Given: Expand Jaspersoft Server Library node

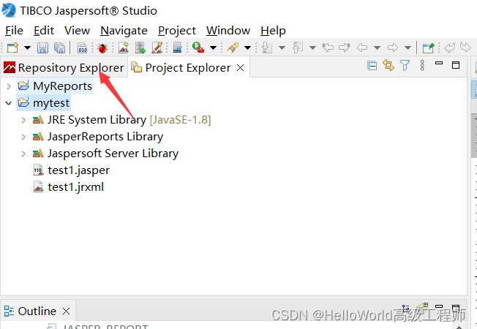Looking at the screenshot, I should [23, 154].
